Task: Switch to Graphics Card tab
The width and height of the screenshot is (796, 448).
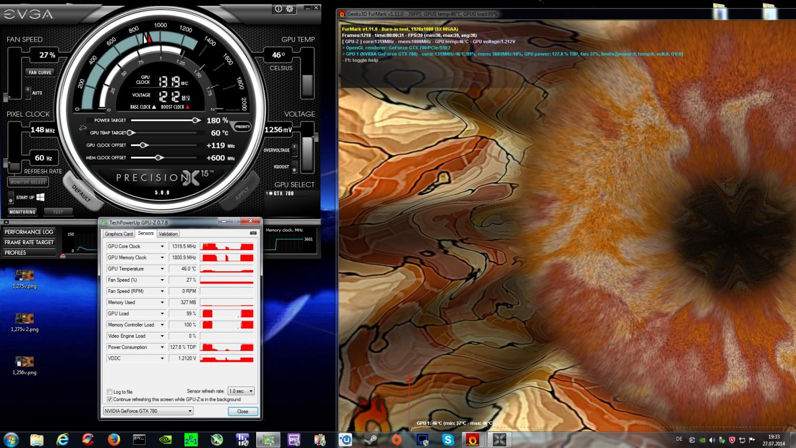Action: pyautogui.click(x=119, y=234)
